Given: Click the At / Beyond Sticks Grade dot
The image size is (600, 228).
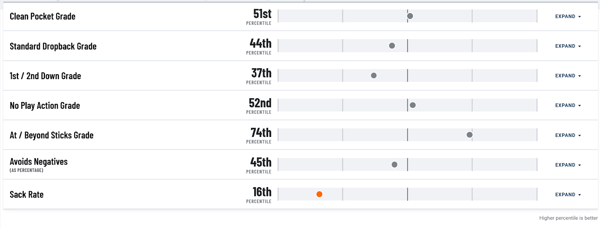Looking at the screenshot, I should tap(469, 135).
